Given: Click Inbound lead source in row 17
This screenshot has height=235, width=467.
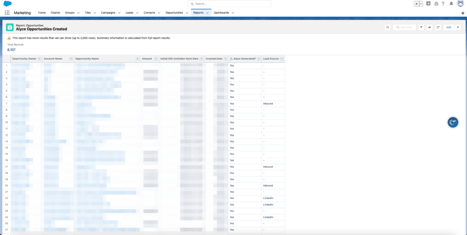Looking at the screenshot, I should click(268, 167).
